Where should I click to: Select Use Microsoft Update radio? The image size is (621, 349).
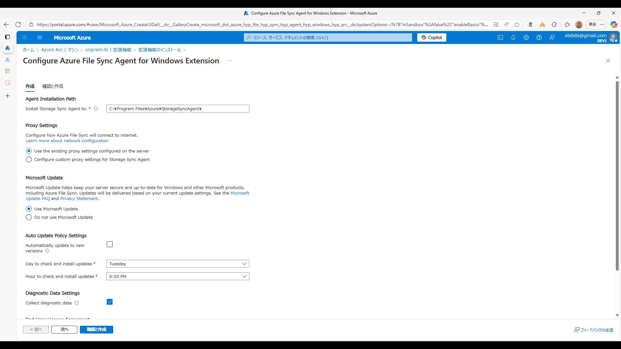pos(29,209)
